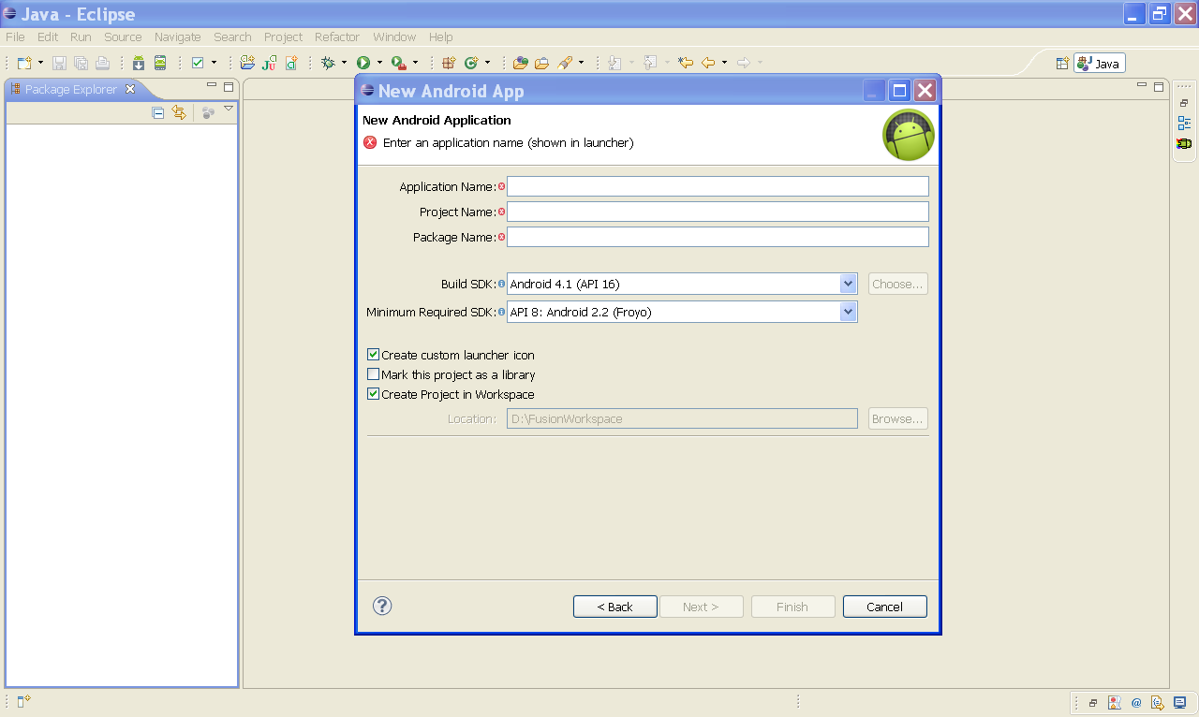Screen dimensions: 1199x717
Task: Run the app with the green Run icon
Action: [364, 63]
